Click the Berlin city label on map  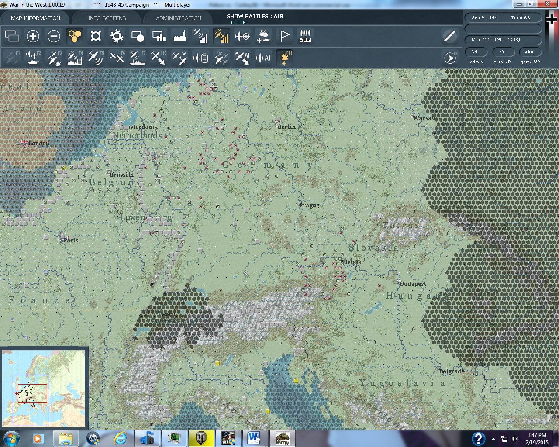[286, 127]
